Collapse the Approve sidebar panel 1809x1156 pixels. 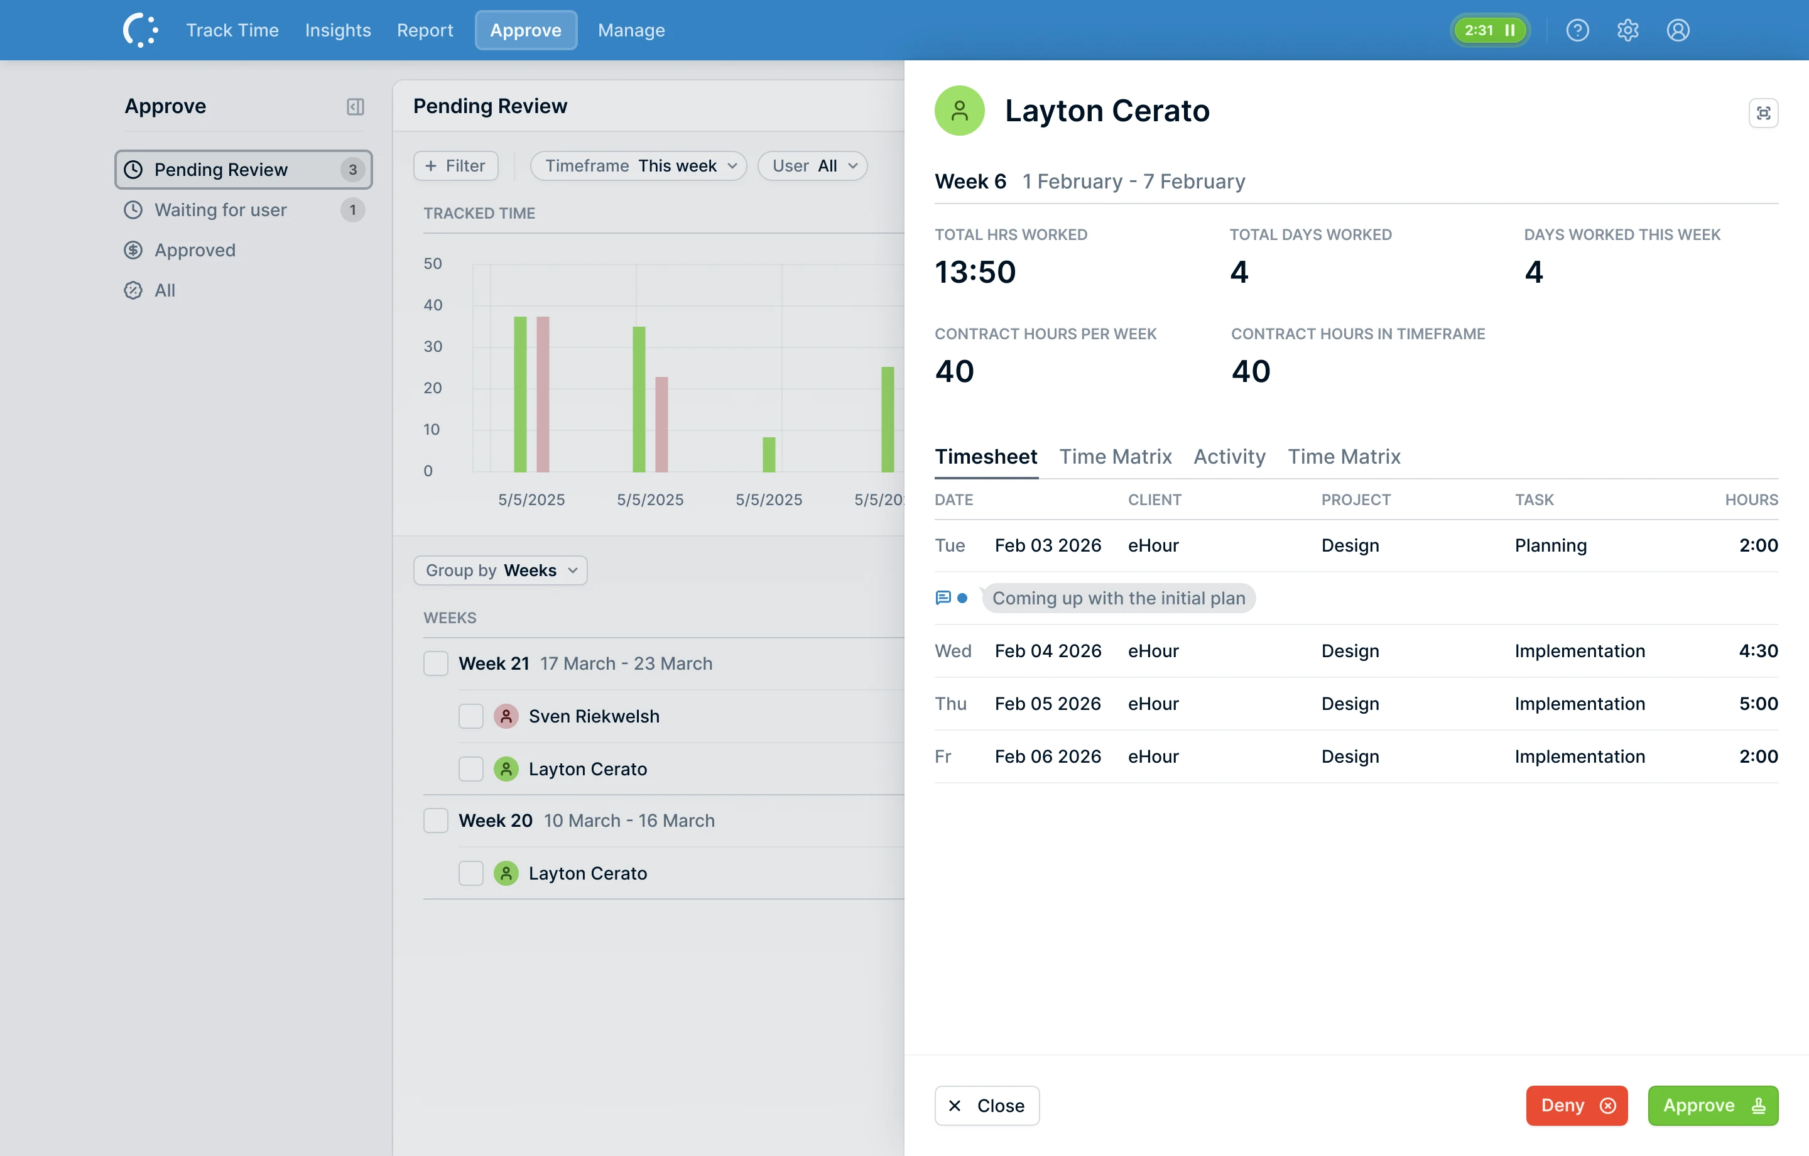tap(355, 106)
